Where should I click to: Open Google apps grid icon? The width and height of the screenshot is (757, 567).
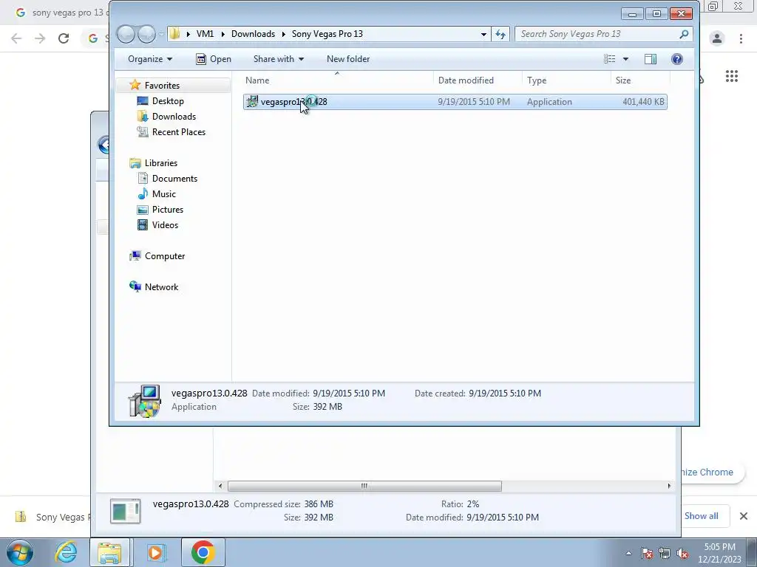(x=732, y=76)
